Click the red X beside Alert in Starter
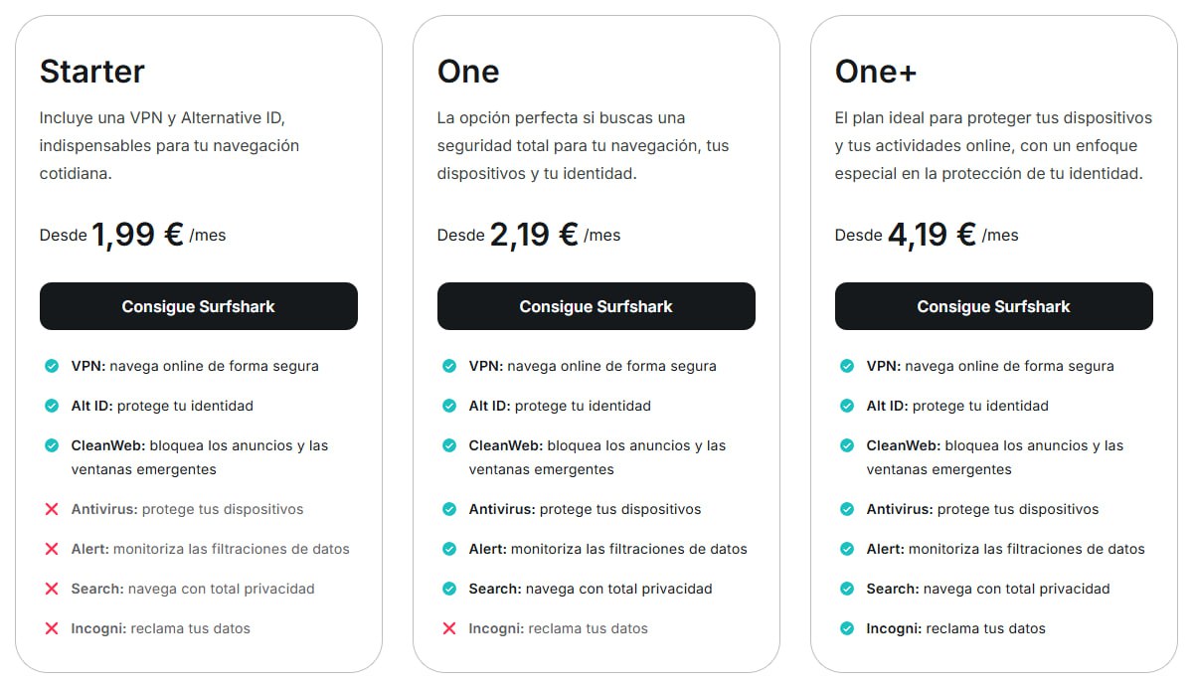Image resolution: width=1195 pixels, height=686 pixels. 52,549
